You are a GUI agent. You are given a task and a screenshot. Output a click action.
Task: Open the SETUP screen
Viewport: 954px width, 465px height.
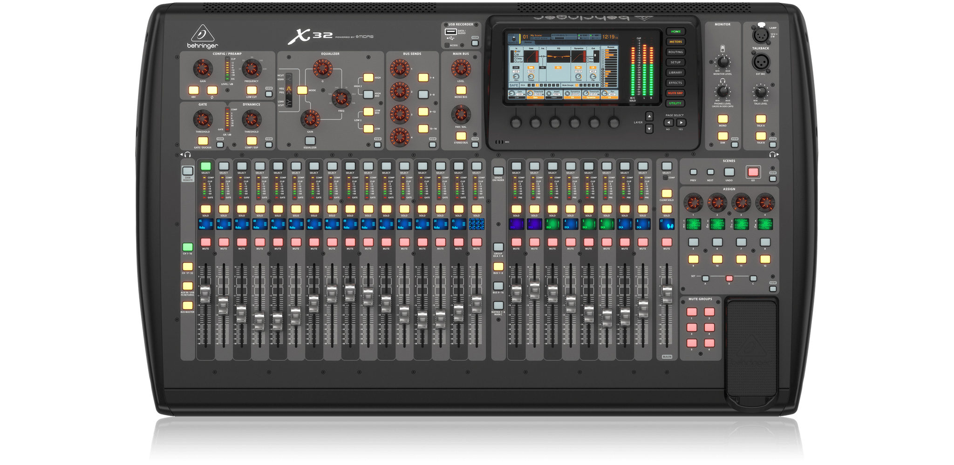click(675, 62)
